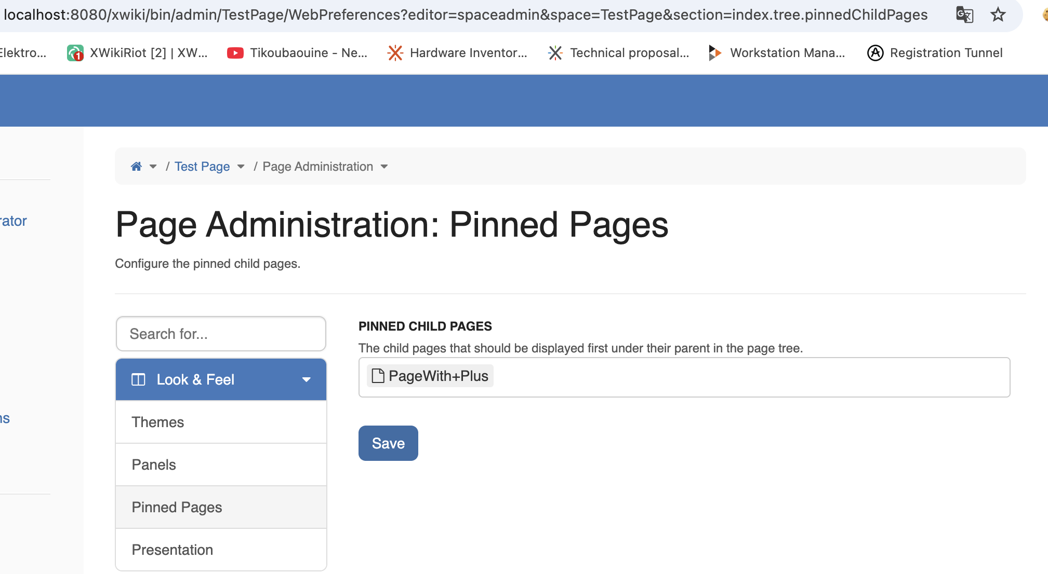Bookmark this page using the star icon
This screenshot has height=574, width=1048.
pyautogui.click(x=997, y=15)
